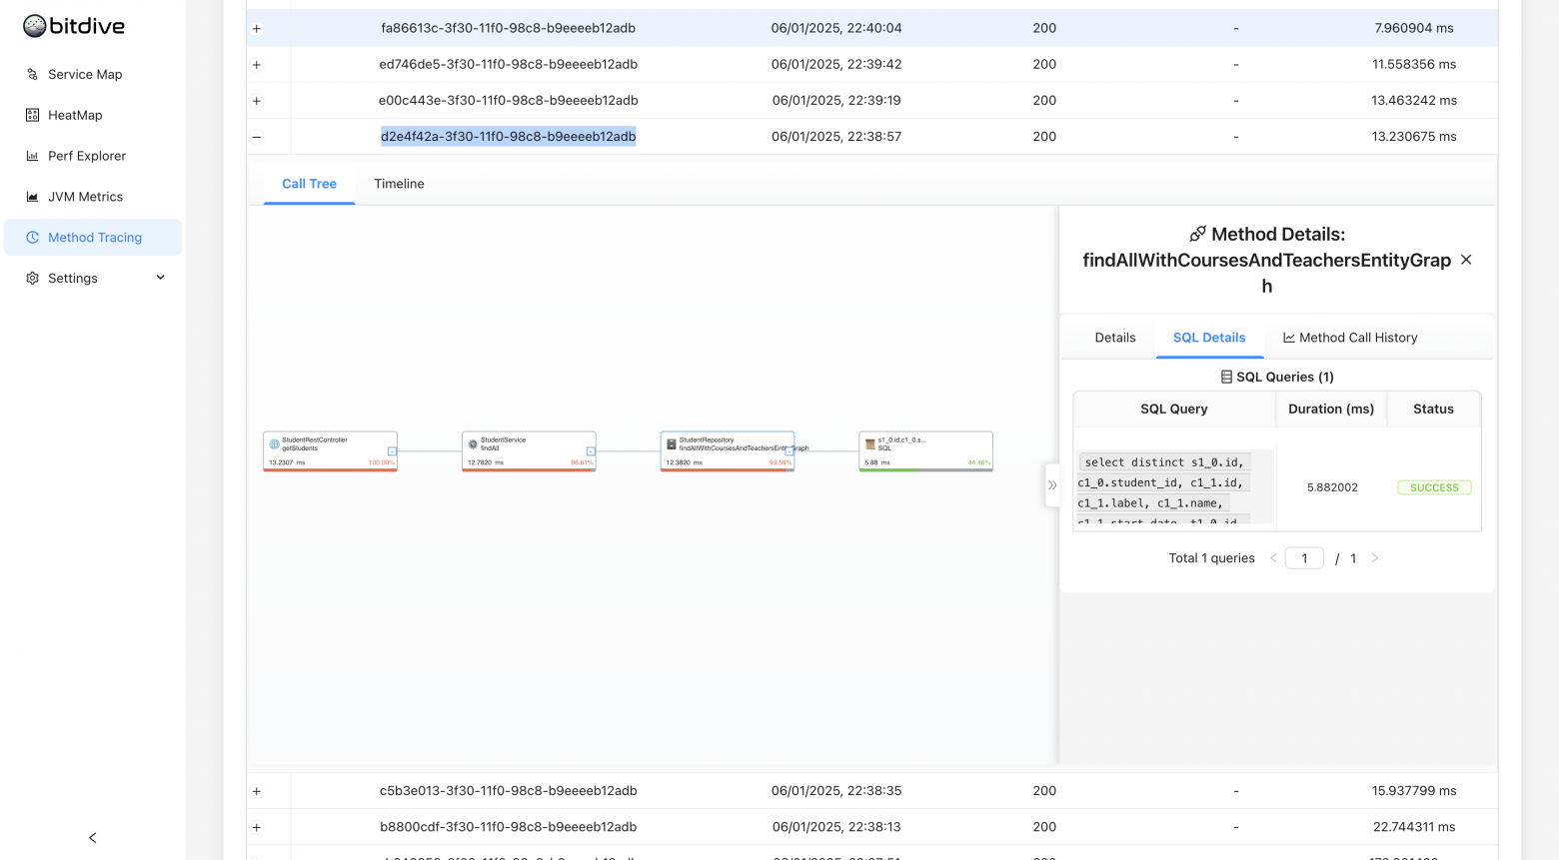1559x860 pixels.
Task: Open the Settings menu item
Action: [x=93, y=279]
